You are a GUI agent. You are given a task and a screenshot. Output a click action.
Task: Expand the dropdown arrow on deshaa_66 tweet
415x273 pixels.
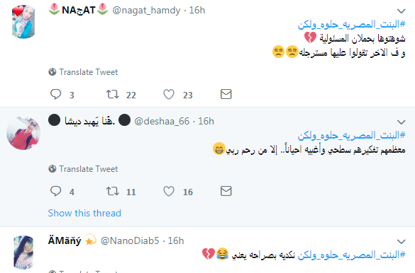pyautogui.click(x=402, y=122)
